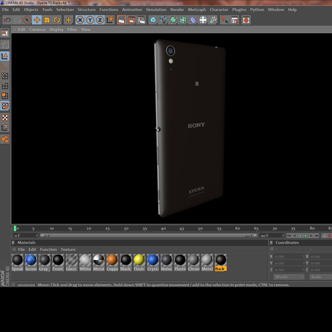Image resolution: width=332 pixels, height=332 pixels.
Task: Activate the Scale tool
Action: click(x=47, y=20)
